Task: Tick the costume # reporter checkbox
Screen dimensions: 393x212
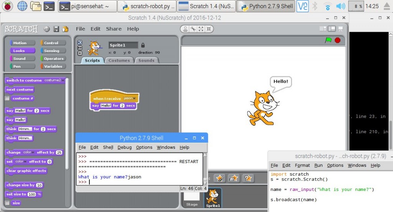Action: point(7,98)
